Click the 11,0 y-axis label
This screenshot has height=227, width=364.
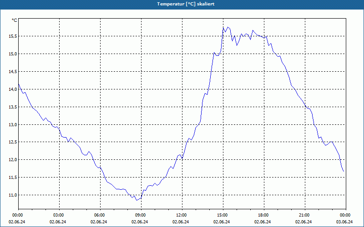(13, 195)
